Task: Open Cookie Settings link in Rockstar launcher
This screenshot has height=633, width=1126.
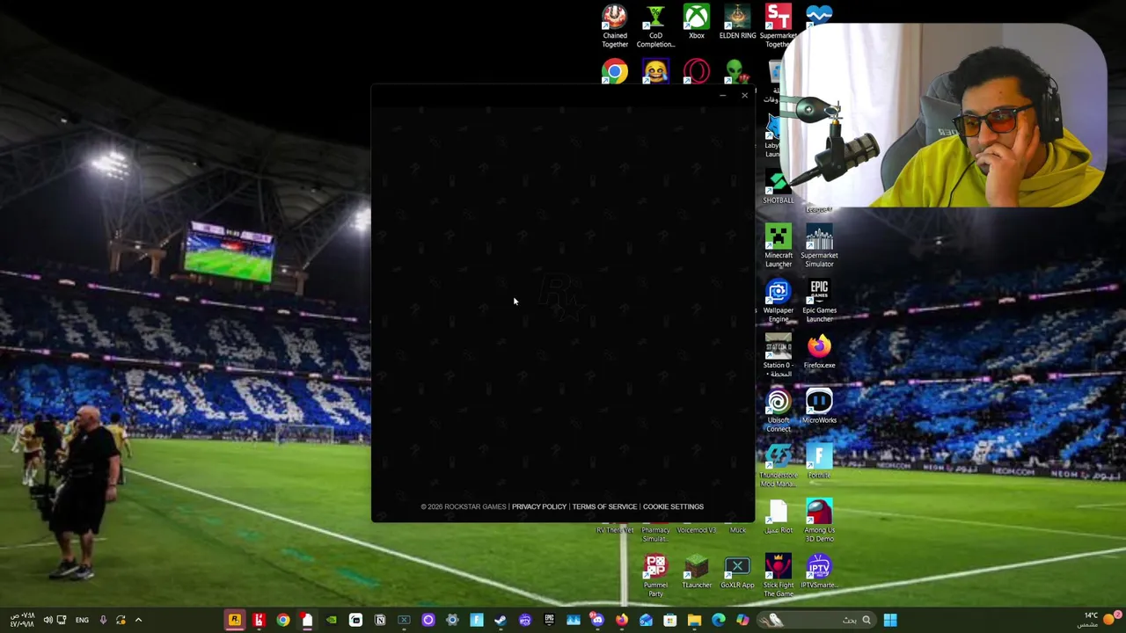Action: point(673,506)
